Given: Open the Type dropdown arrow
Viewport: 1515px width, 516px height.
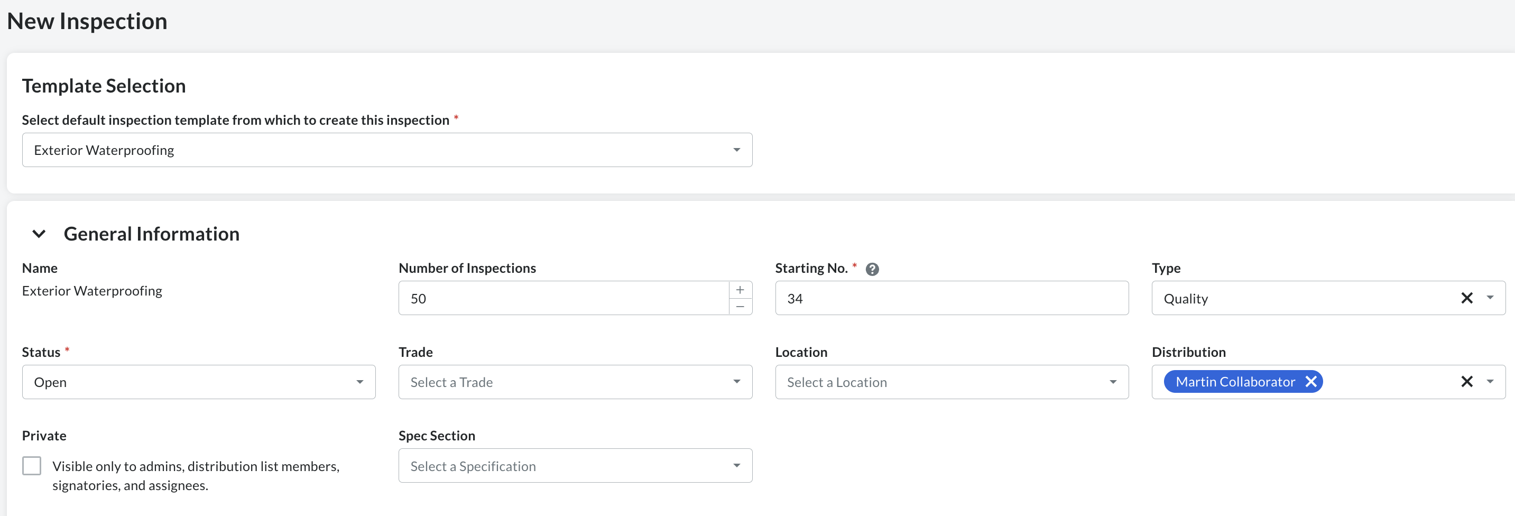Looking at the screenshot, I should (x=1491, y=298).
